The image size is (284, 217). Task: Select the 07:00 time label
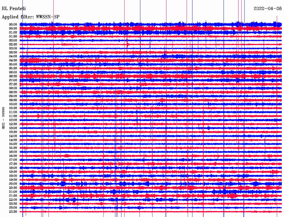coord(13,80)
